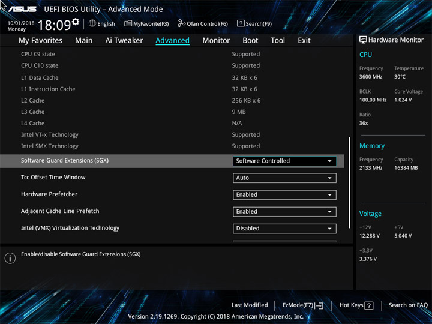Open the Tcc Offset Time Window dropdown
This screenshot has width=432, height=324.
(284, 178)
